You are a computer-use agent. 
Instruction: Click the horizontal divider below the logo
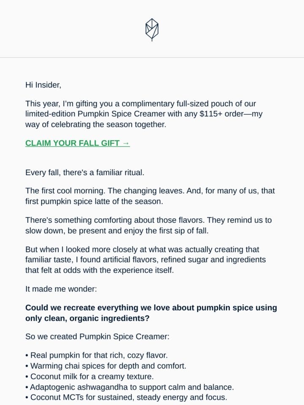click(152, 57)
